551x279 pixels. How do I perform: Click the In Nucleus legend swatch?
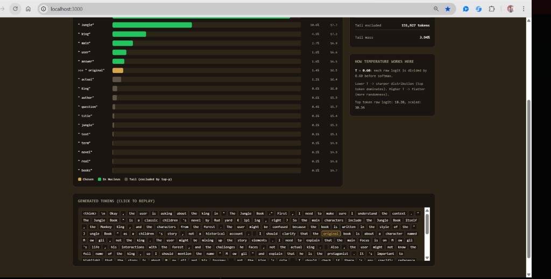[100, 179]
